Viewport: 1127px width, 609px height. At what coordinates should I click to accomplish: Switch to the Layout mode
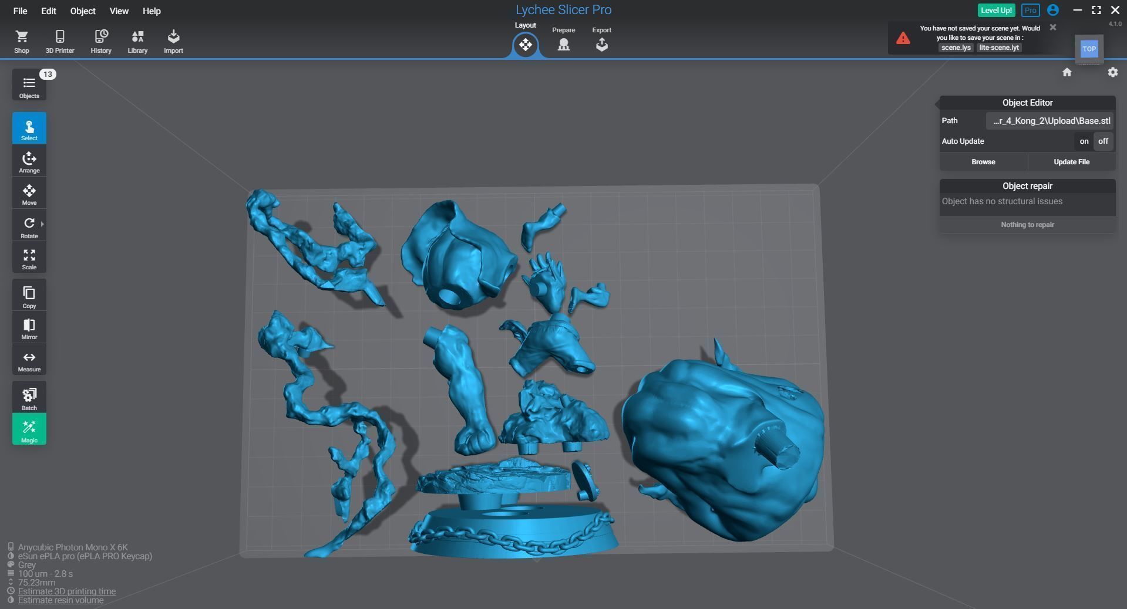point(526,45)
